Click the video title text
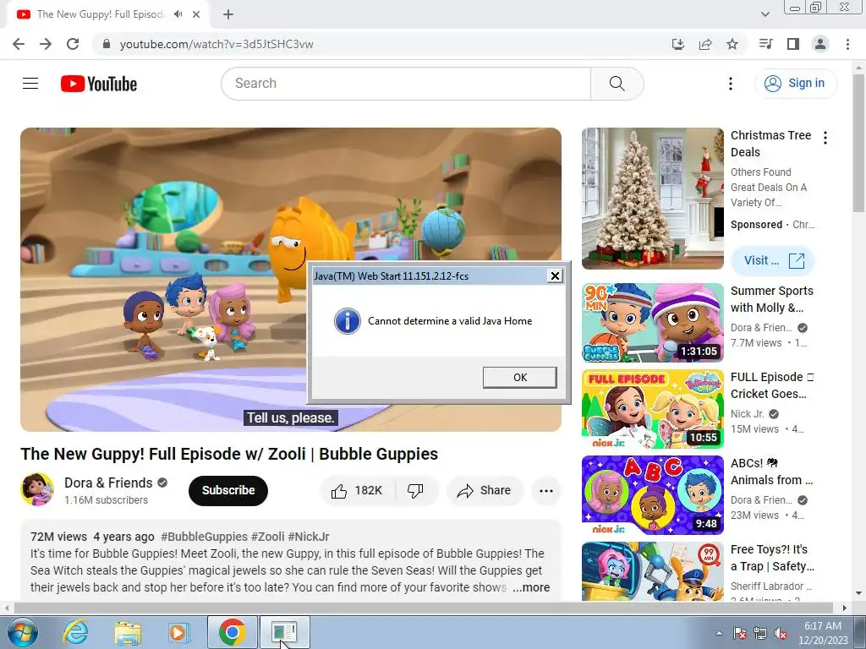The image size is (866, 649). point(229,454)
